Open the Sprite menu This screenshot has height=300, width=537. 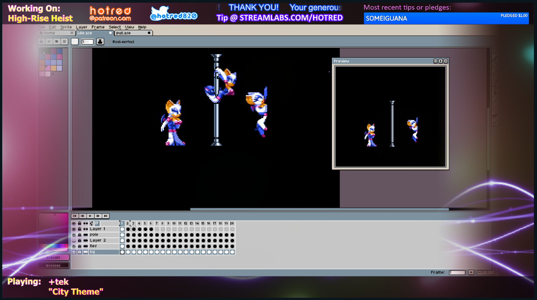(66, 27)
